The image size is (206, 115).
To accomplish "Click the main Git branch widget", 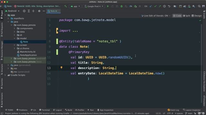I will tap(189, 113).
